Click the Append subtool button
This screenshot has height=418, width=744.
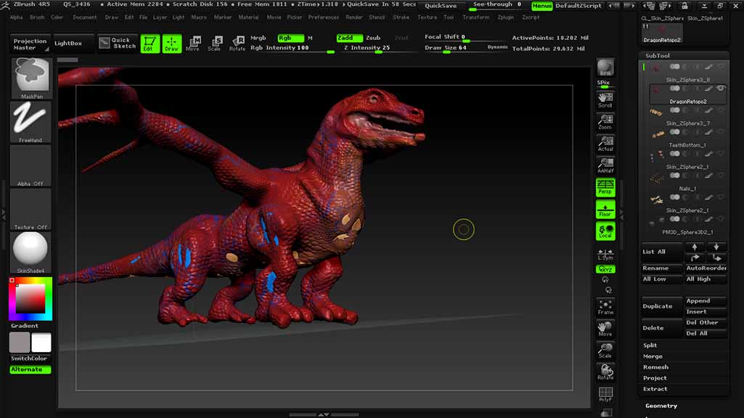706,301
